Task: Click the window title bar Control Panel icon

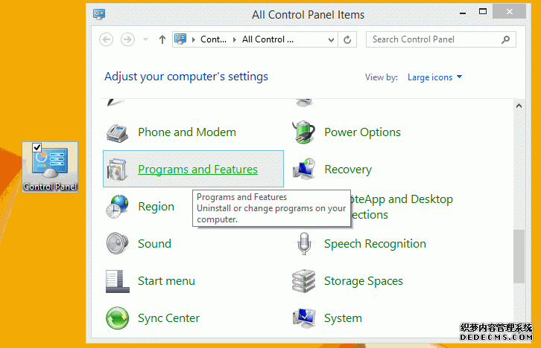Action: tap(99, 14)
